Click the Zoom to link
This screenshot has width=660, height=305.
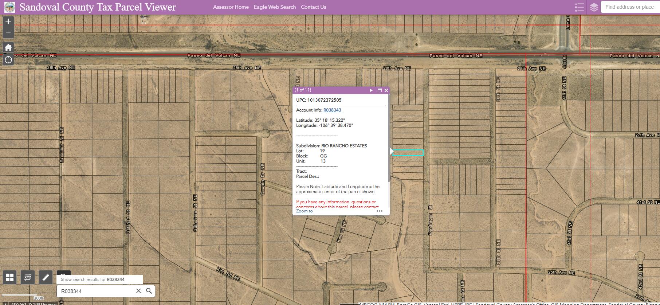(x=305, y=211)
